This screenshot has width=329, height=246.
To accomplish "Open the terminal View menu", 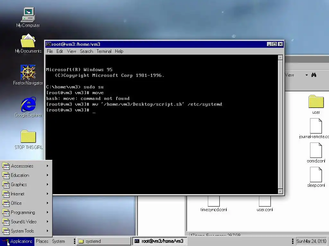I will [x=71, y=51].
